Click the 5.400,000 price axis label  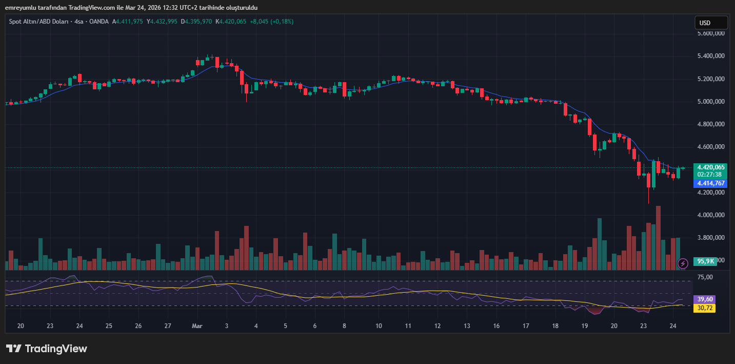coord(710,56)
